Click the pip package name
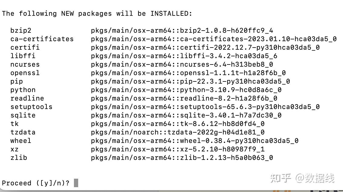This screenshot has height=192, width=343. [x=16, y=81]
